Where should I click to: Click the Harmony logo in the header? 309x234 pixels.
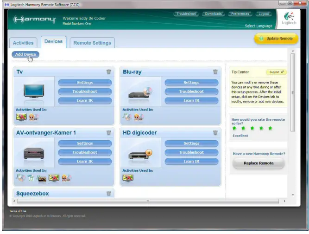click(x=34, y=19)
